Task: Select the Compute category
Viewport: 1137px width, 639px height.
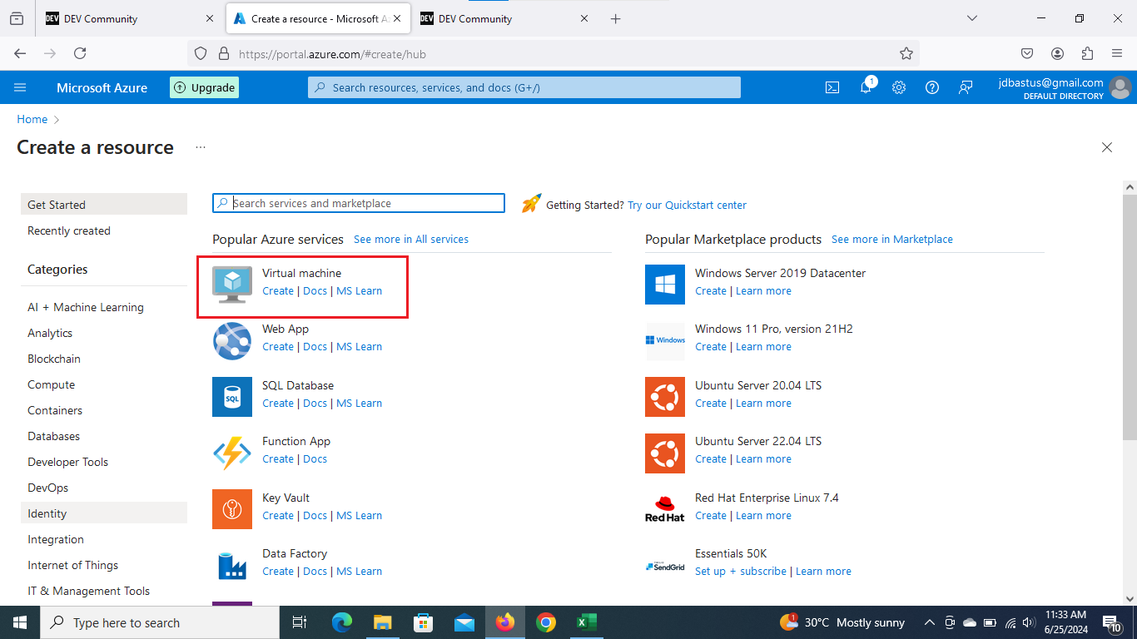Action: [52, 384]
